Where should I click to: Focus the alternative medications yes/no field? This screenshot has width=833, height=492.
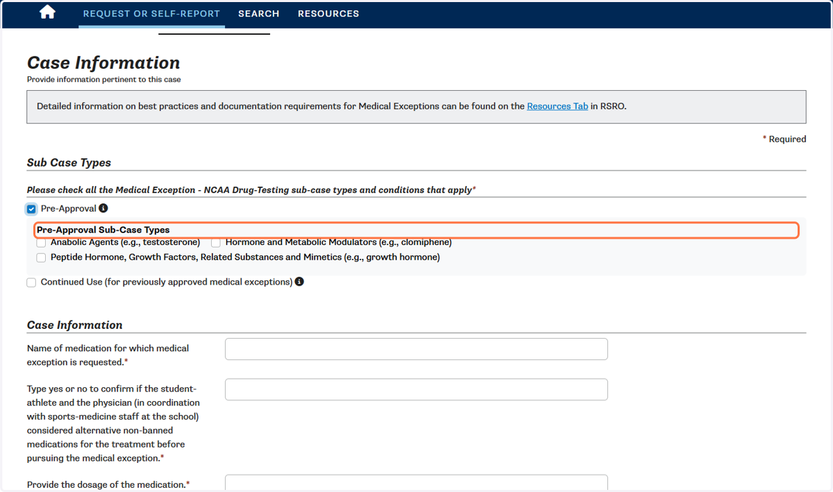[416, 389]
